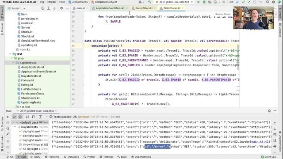Click the Build project hammer icon
Image resolution: width=283 pixels, height=159 pixels.
pyautogui.click(x=149, y=2)
